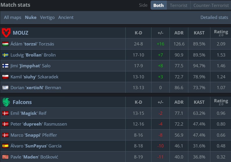Select the All maps tab

(x=12, y=17)
